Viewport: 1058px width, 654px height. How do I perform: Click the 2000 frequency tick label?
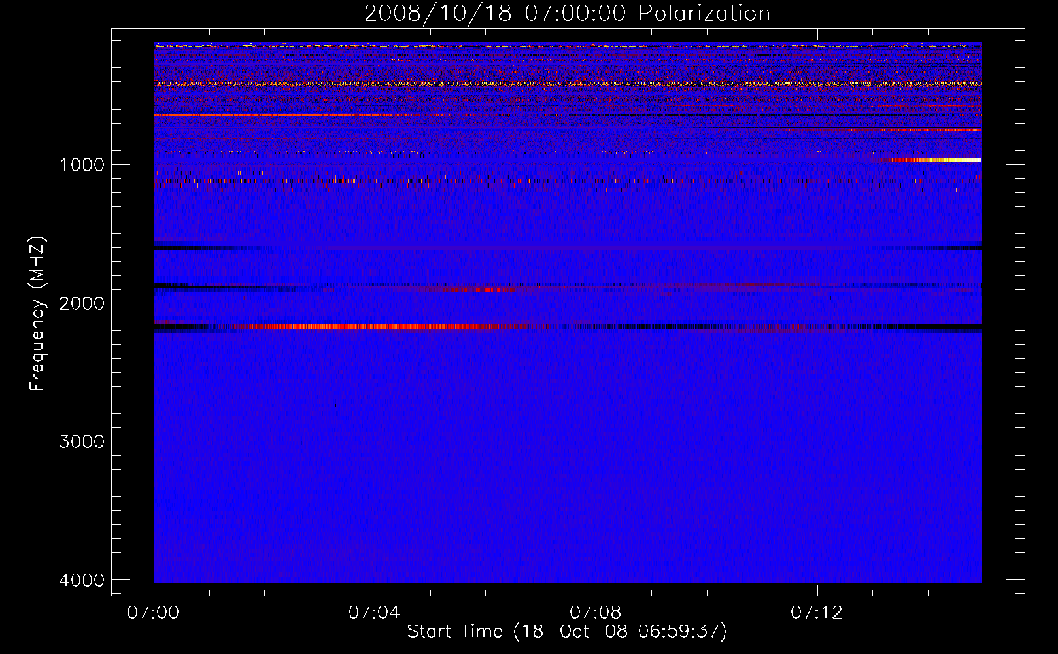82,303
